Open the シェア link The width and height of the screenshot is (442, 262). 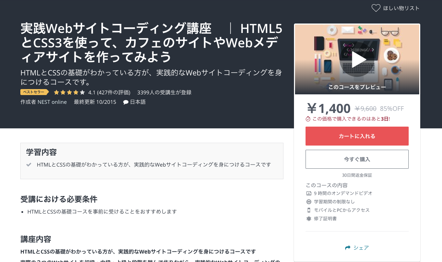tap(361, 248)
